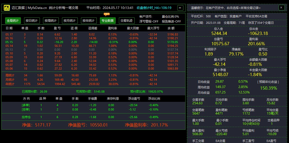Select the 05.17 daily row date

9,34
